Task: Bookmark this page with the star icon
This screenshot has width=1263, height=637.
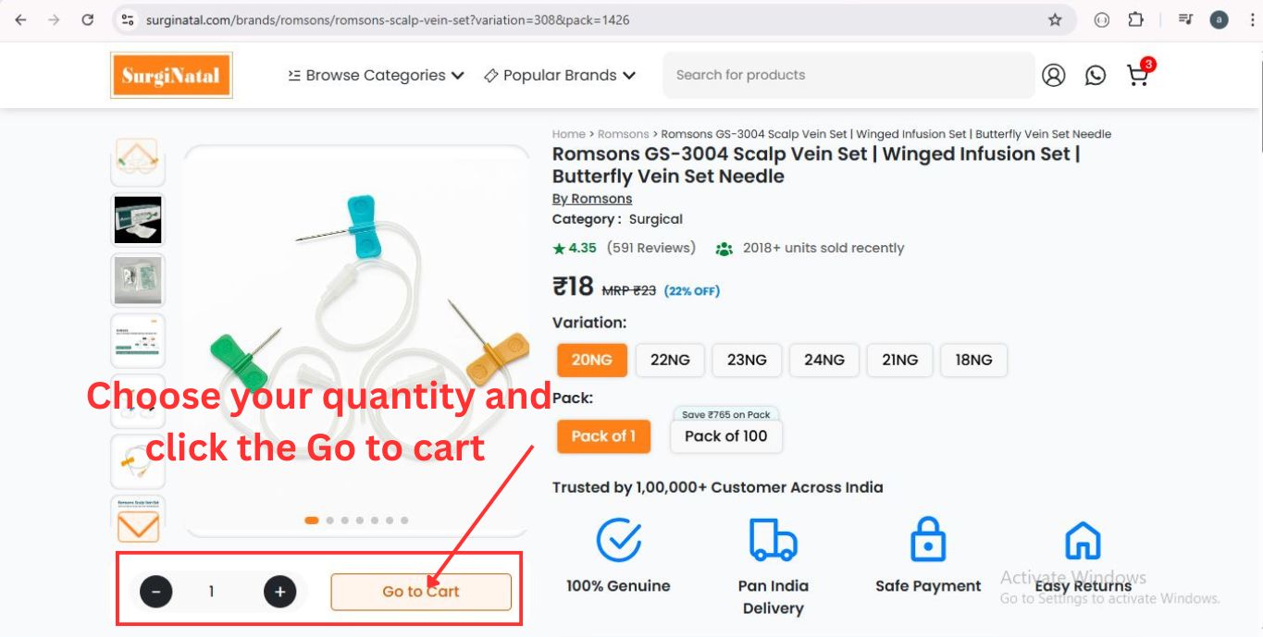Action: coord(1055,19)
